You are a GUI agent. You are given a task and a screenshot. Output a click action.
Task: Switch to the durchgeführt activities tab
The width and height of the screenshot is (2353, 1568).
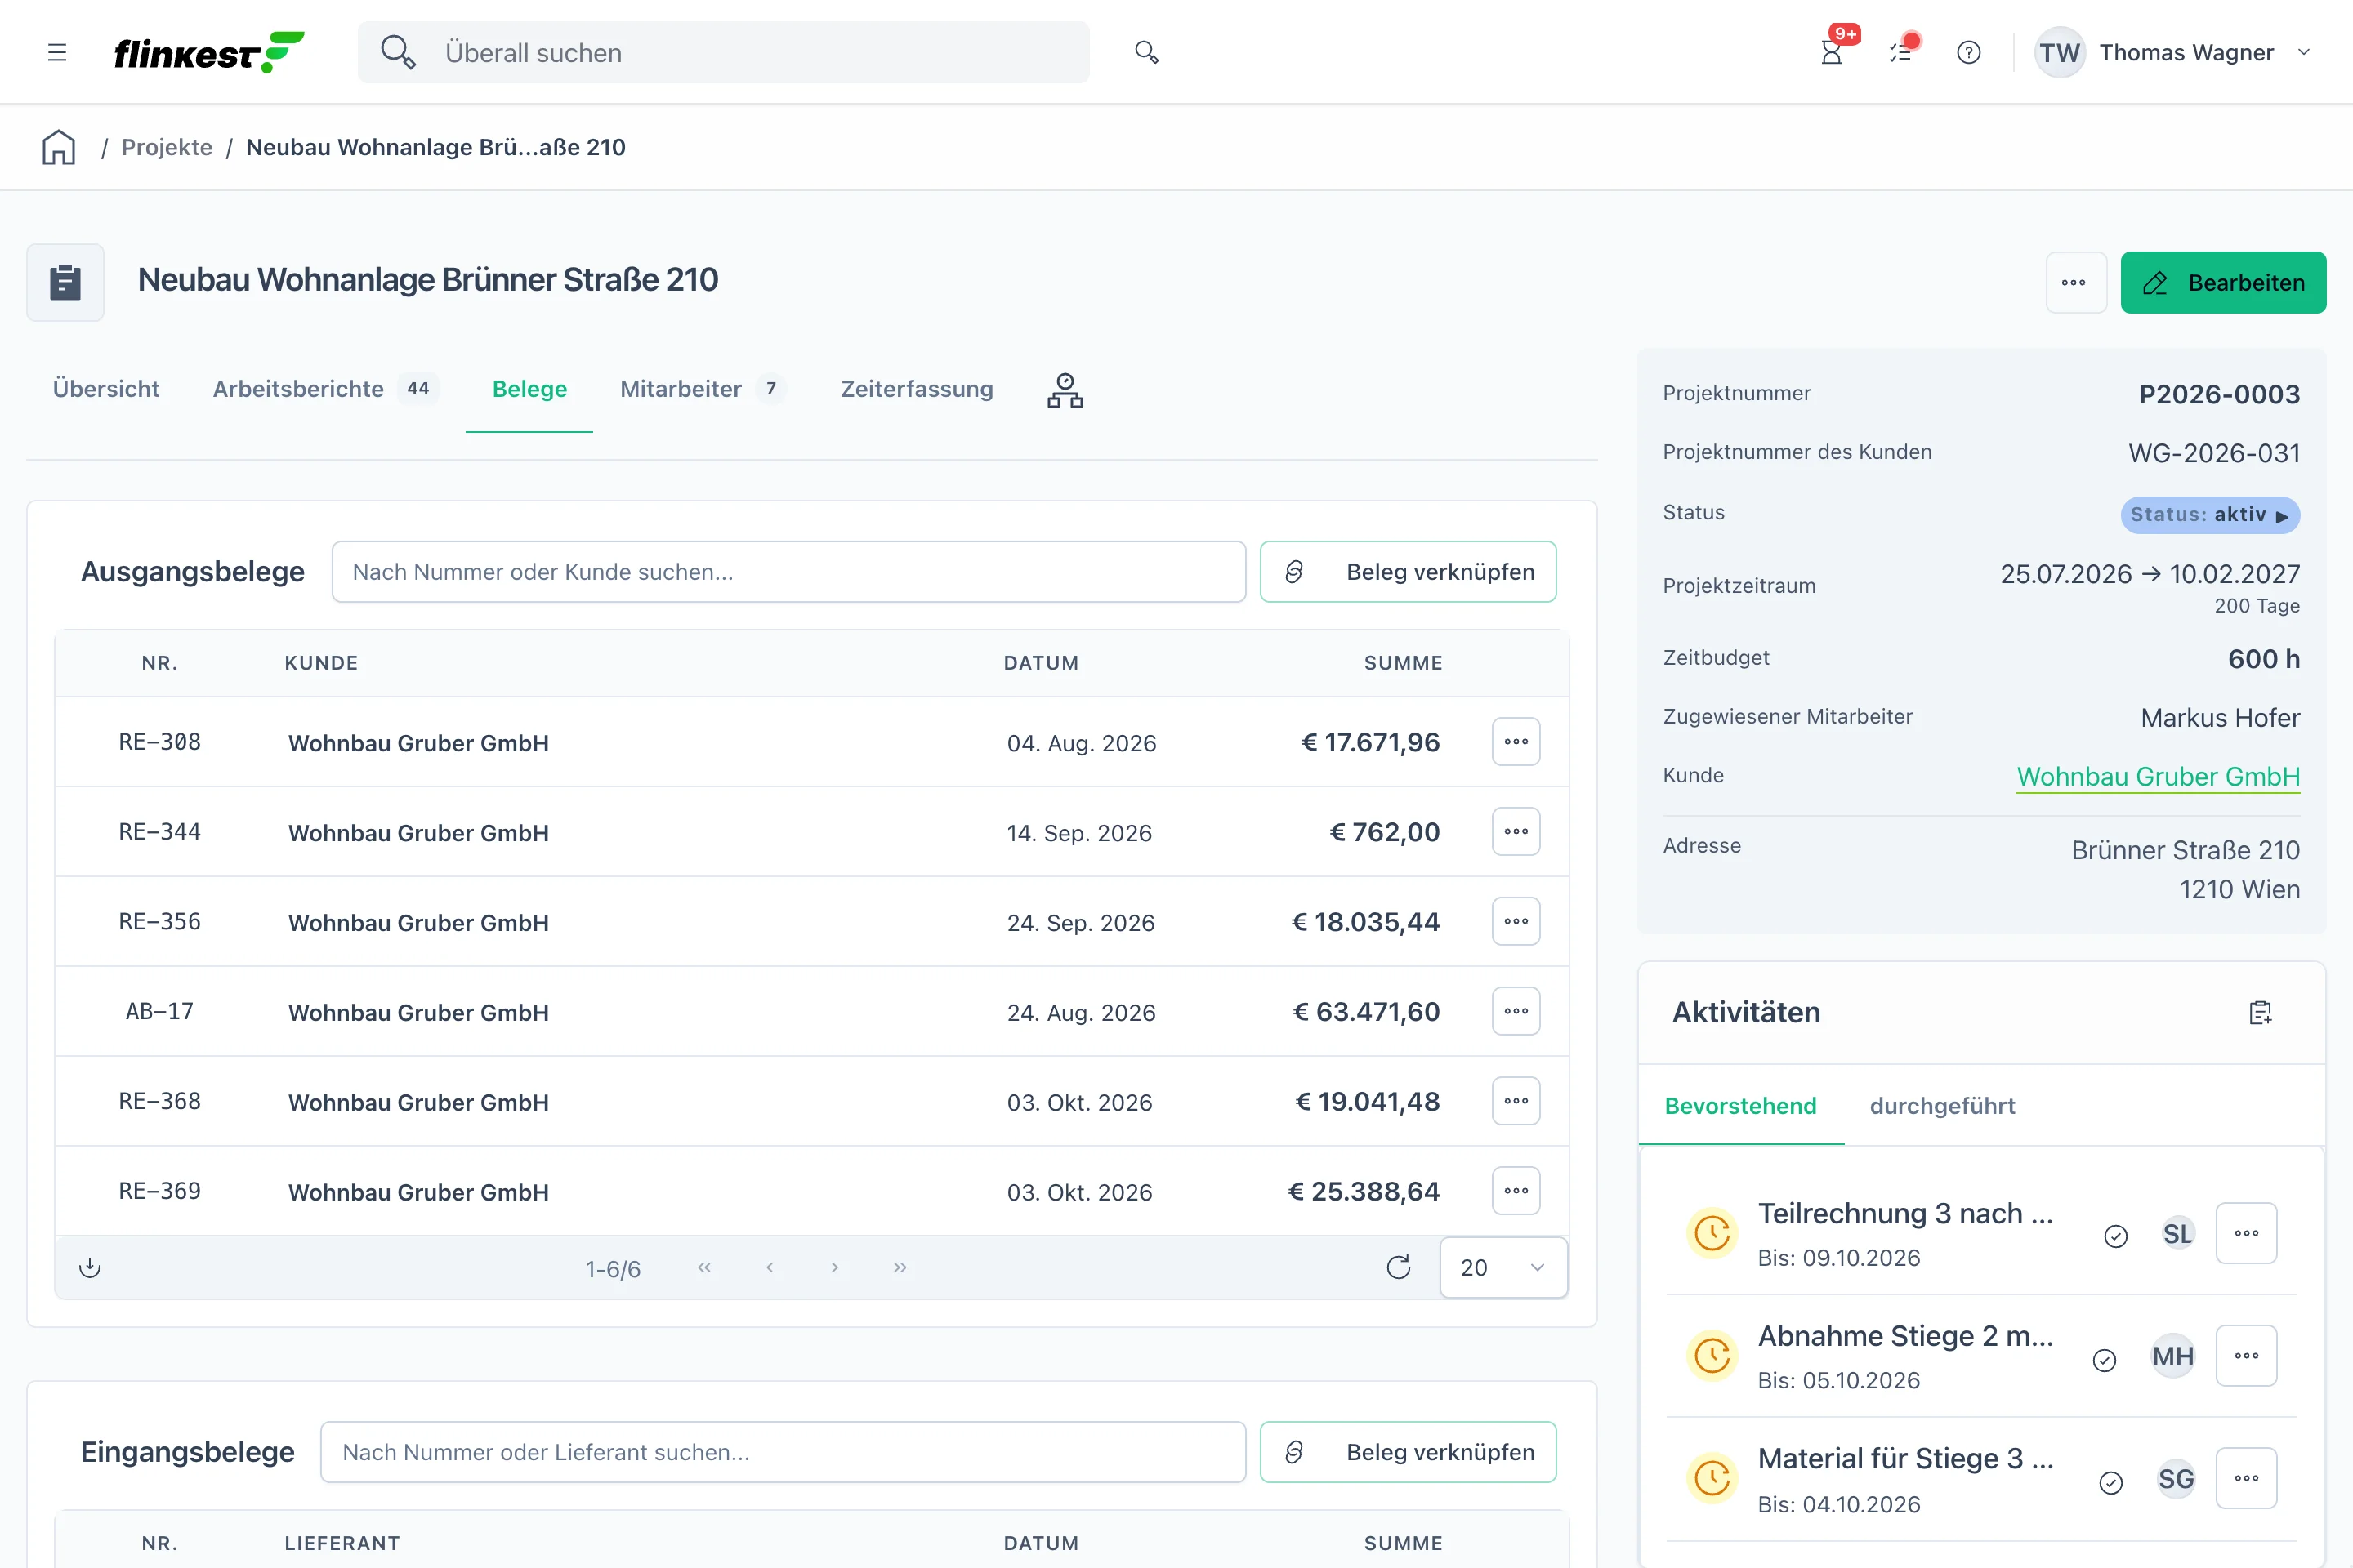click(x=1942, y=1106)
